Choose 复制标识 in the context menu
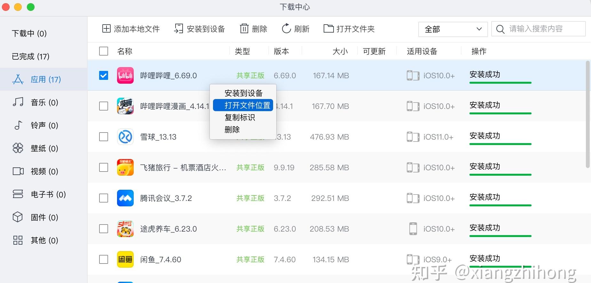The width and height of the screenshot is (591, 283). pos(240,117)
